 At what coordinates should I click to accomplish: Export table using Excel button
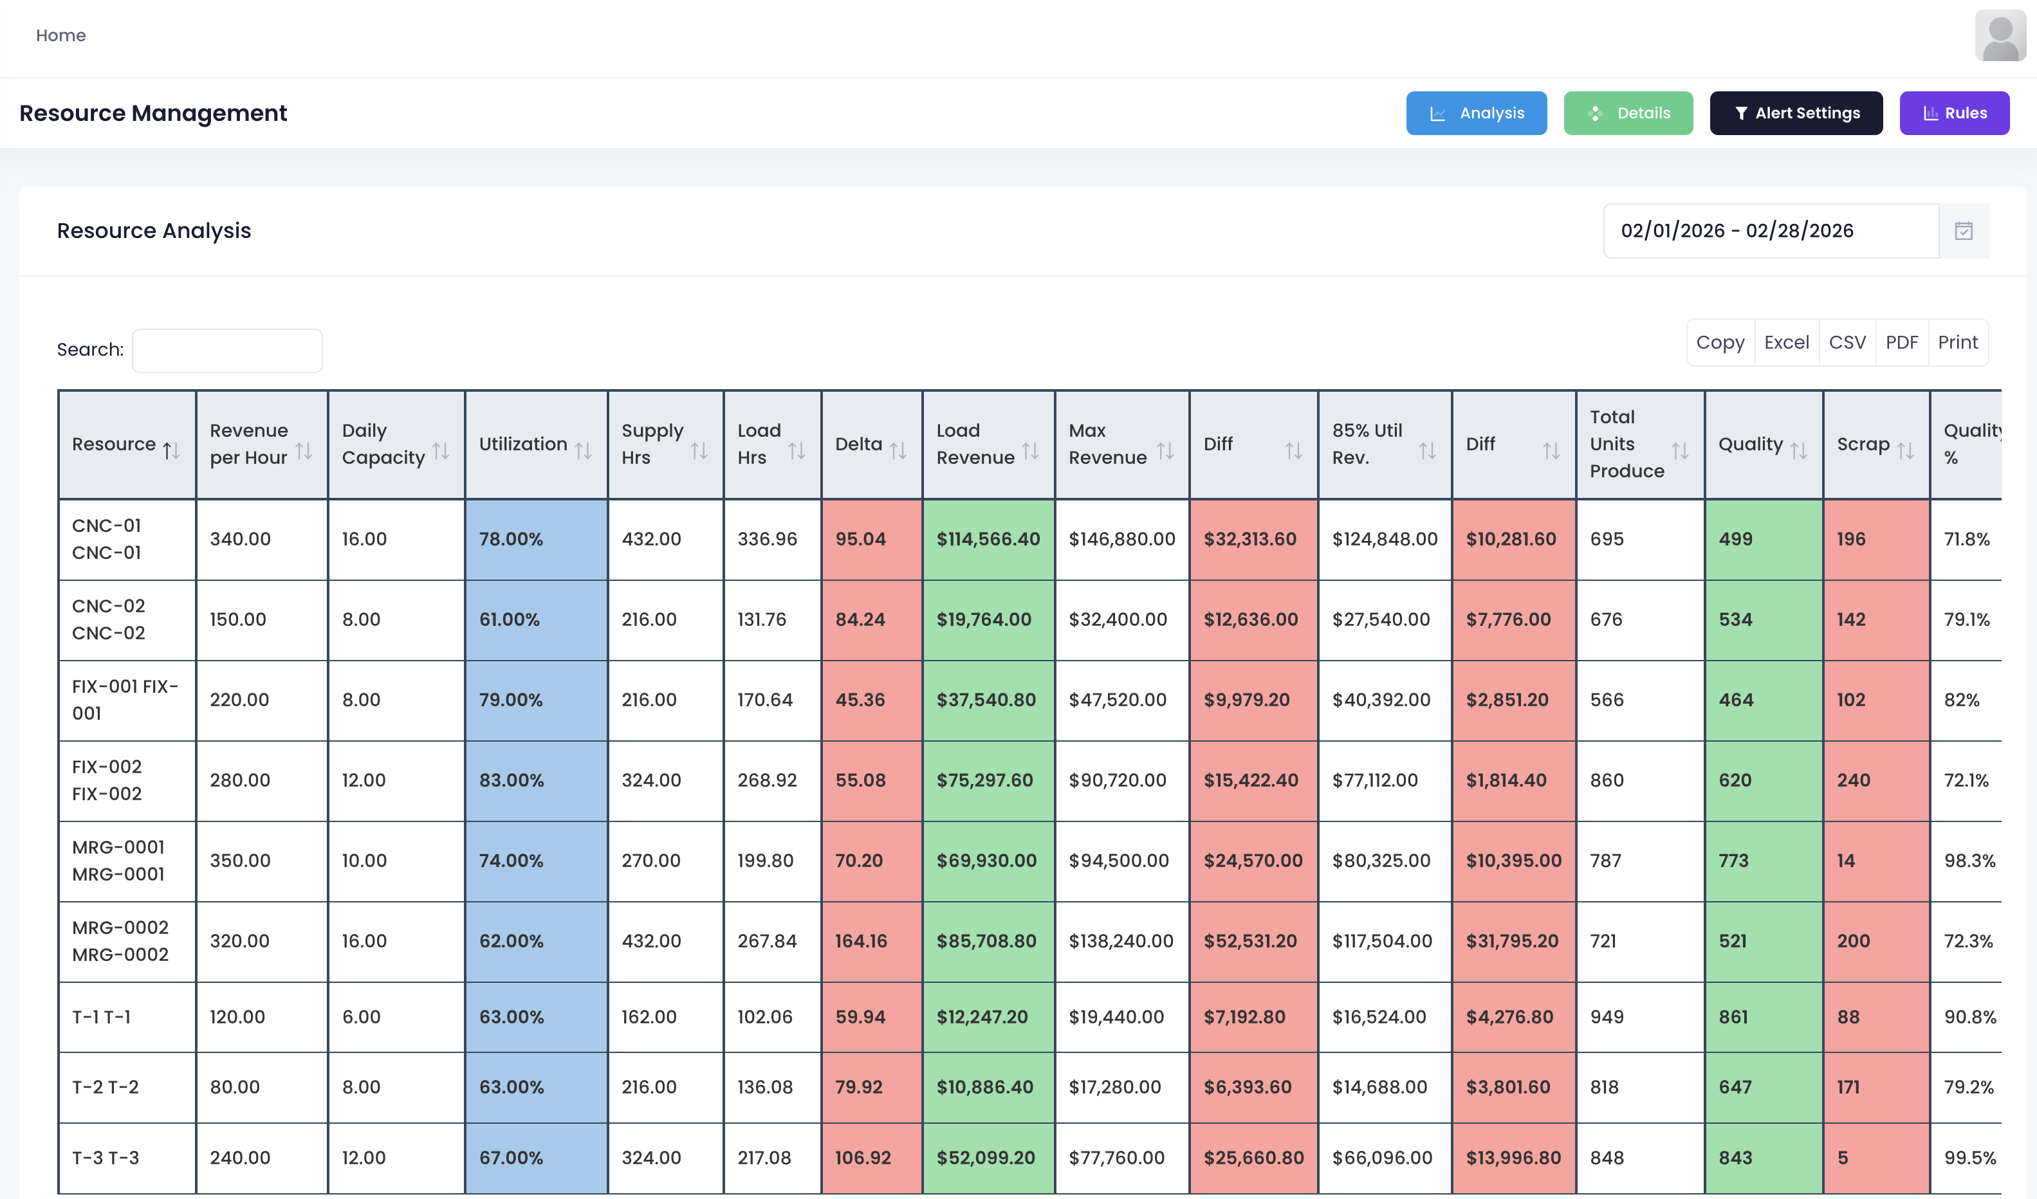(x=1785, y=343)
